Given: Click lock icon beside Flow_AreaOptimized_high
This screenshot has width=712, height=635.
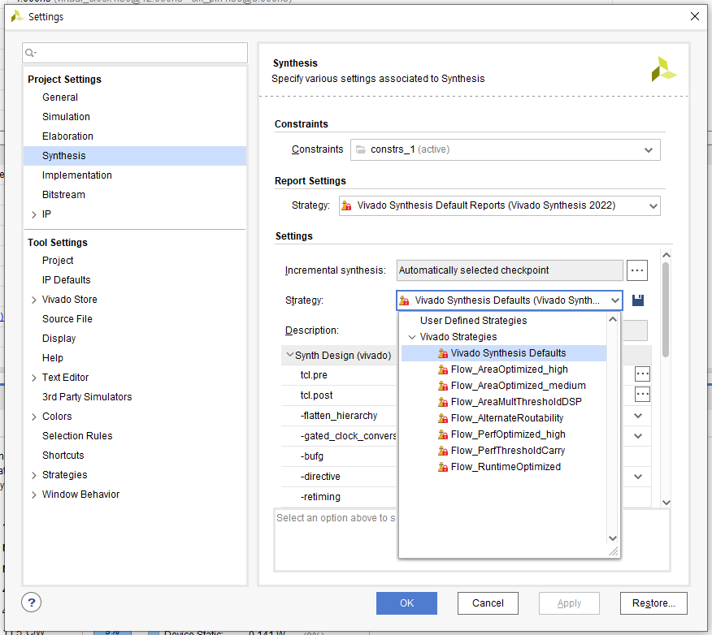Looking at the screenshot, I should point(443,369).
